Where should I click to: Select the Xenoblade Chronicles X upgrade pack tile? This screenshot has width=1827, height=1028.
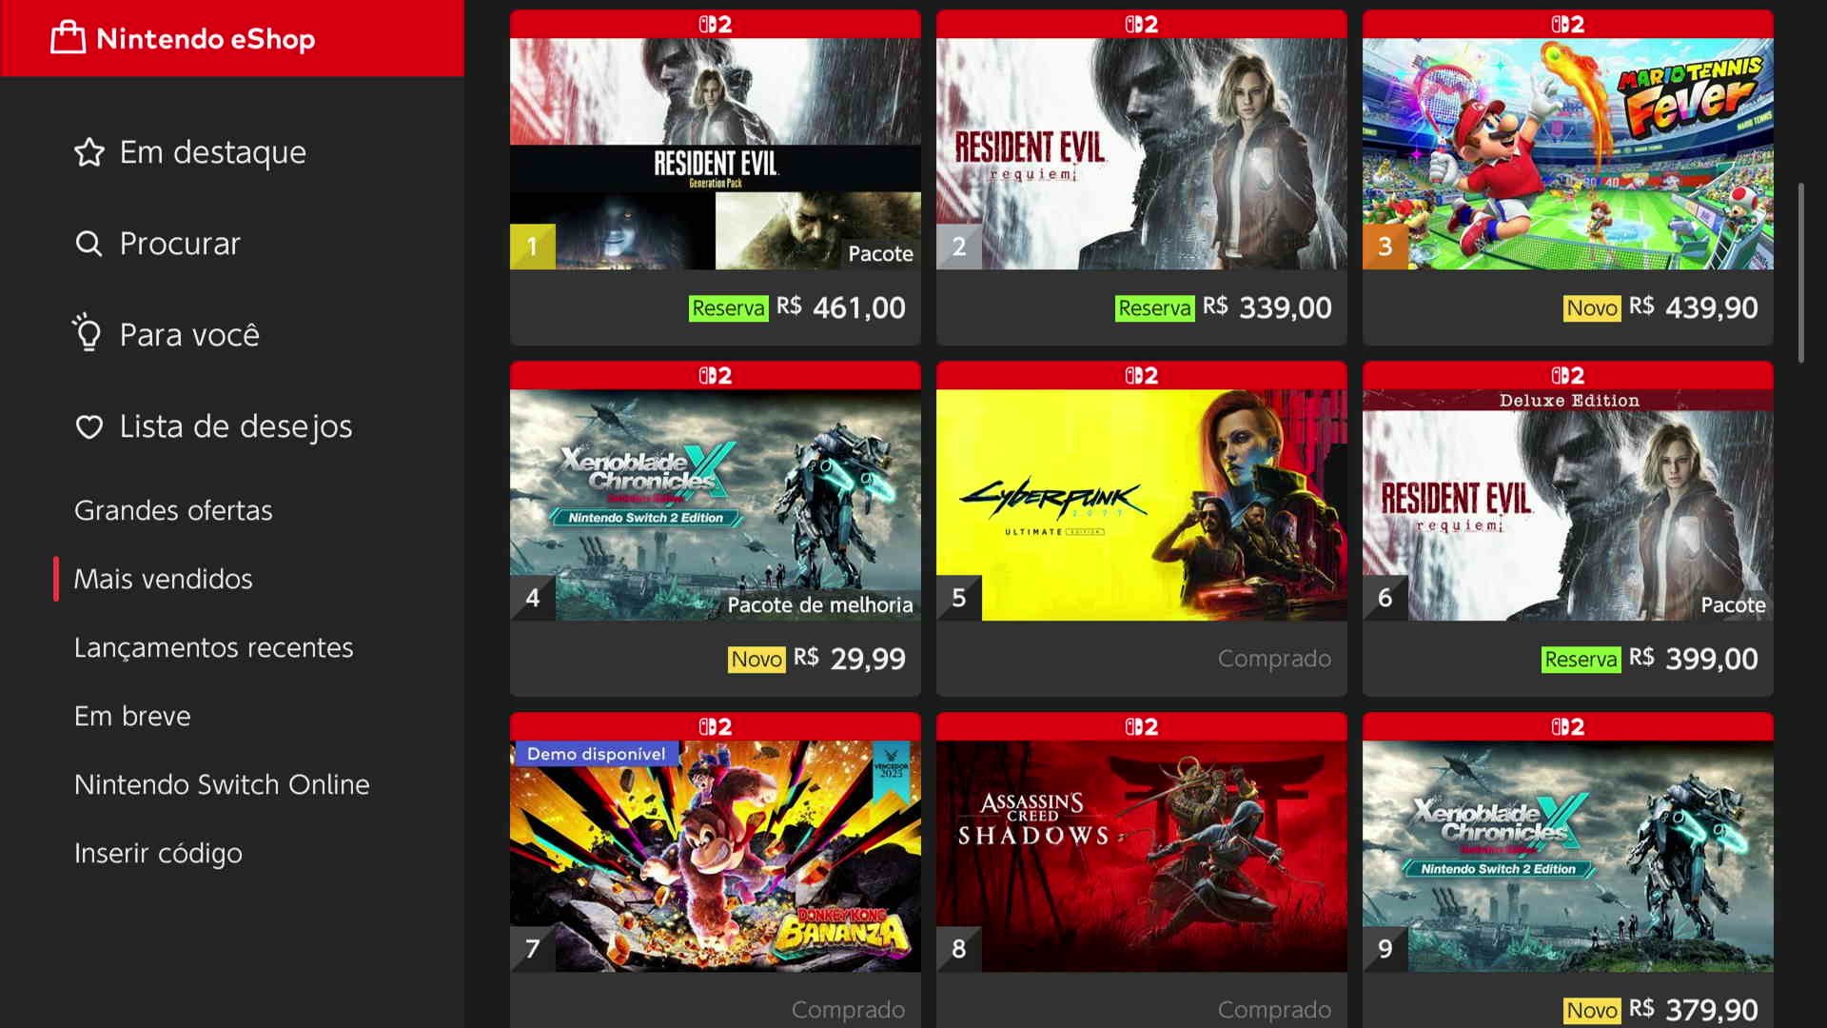coord(715,528)
